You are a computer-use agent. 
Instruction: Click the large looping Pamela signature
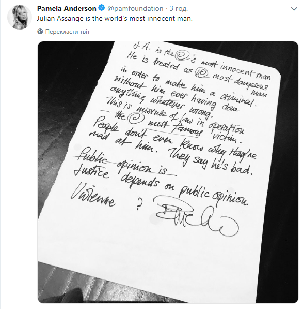(196, 215)
